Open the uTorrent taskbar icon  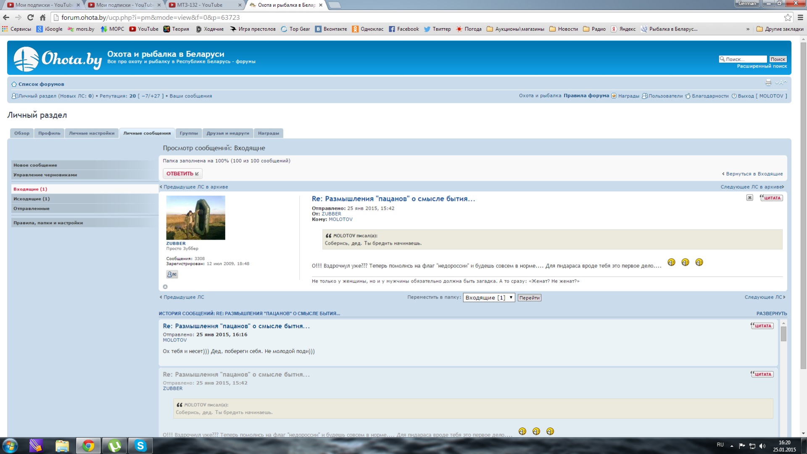[114, 446]
